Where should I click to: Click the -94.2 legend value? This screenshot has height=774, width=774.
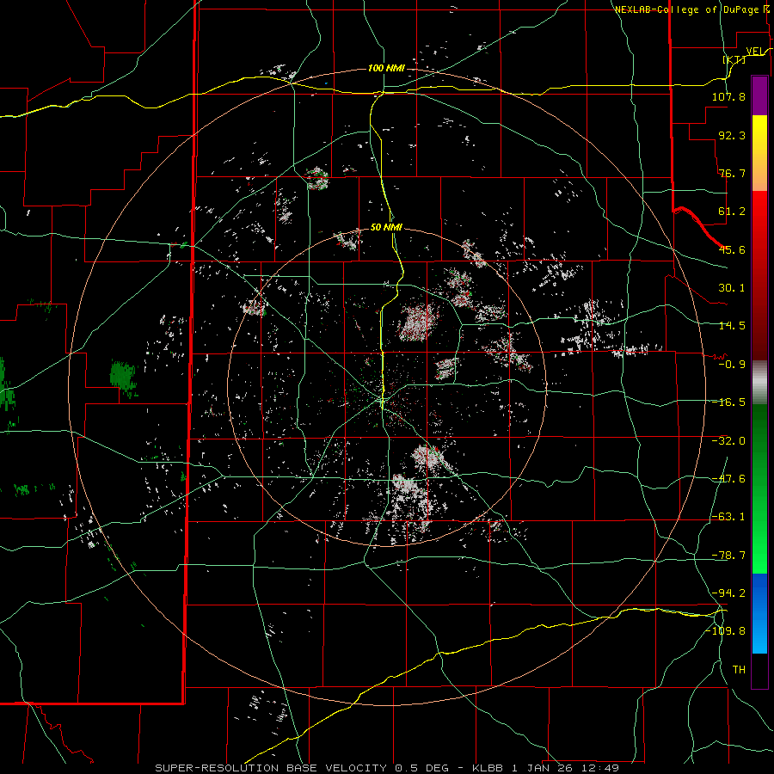[x=728, y=593]
